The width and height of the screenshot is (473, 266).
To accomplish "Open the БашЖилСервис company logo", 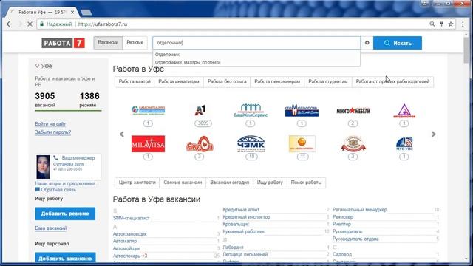I will 251,110.
